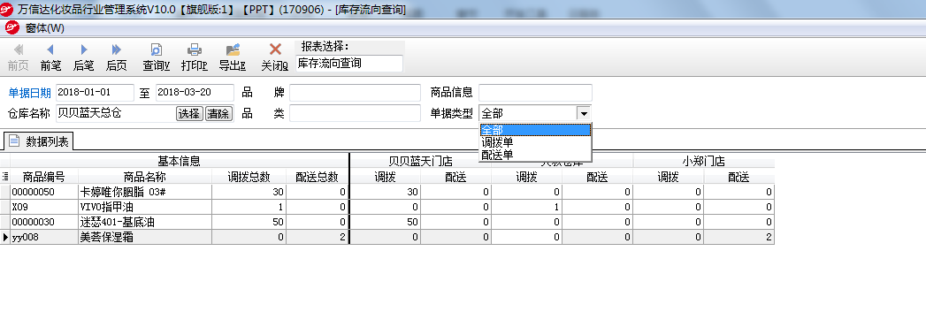Viewport: 926px width, 327px height.
Task: Select cell 迷瑟401-基底油
Action: [145, 222]
